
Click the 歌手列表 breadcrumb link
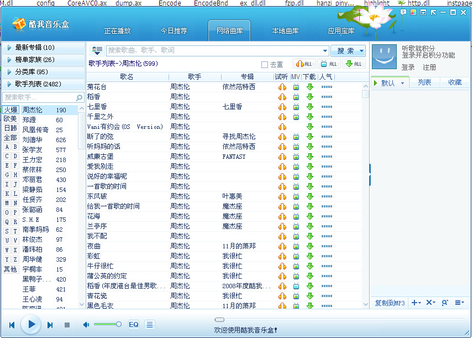click(102, 64)
